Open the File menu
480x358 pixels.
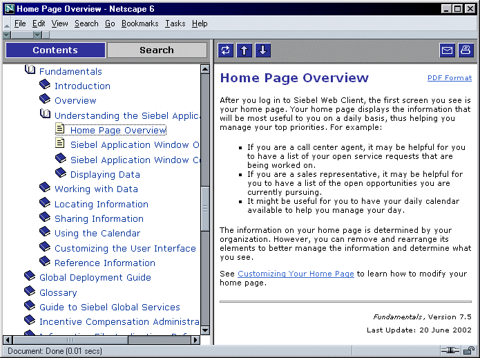point(20,23)
